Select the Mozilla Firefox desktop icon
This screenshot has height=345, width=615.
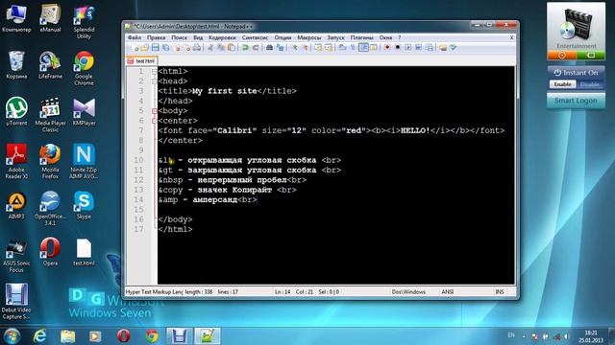point(50,161)
